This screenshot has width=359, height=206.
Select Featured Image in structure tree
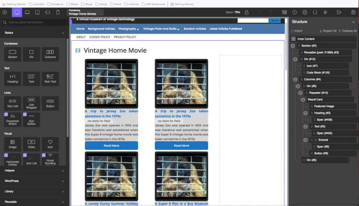(x=324, y=106)
